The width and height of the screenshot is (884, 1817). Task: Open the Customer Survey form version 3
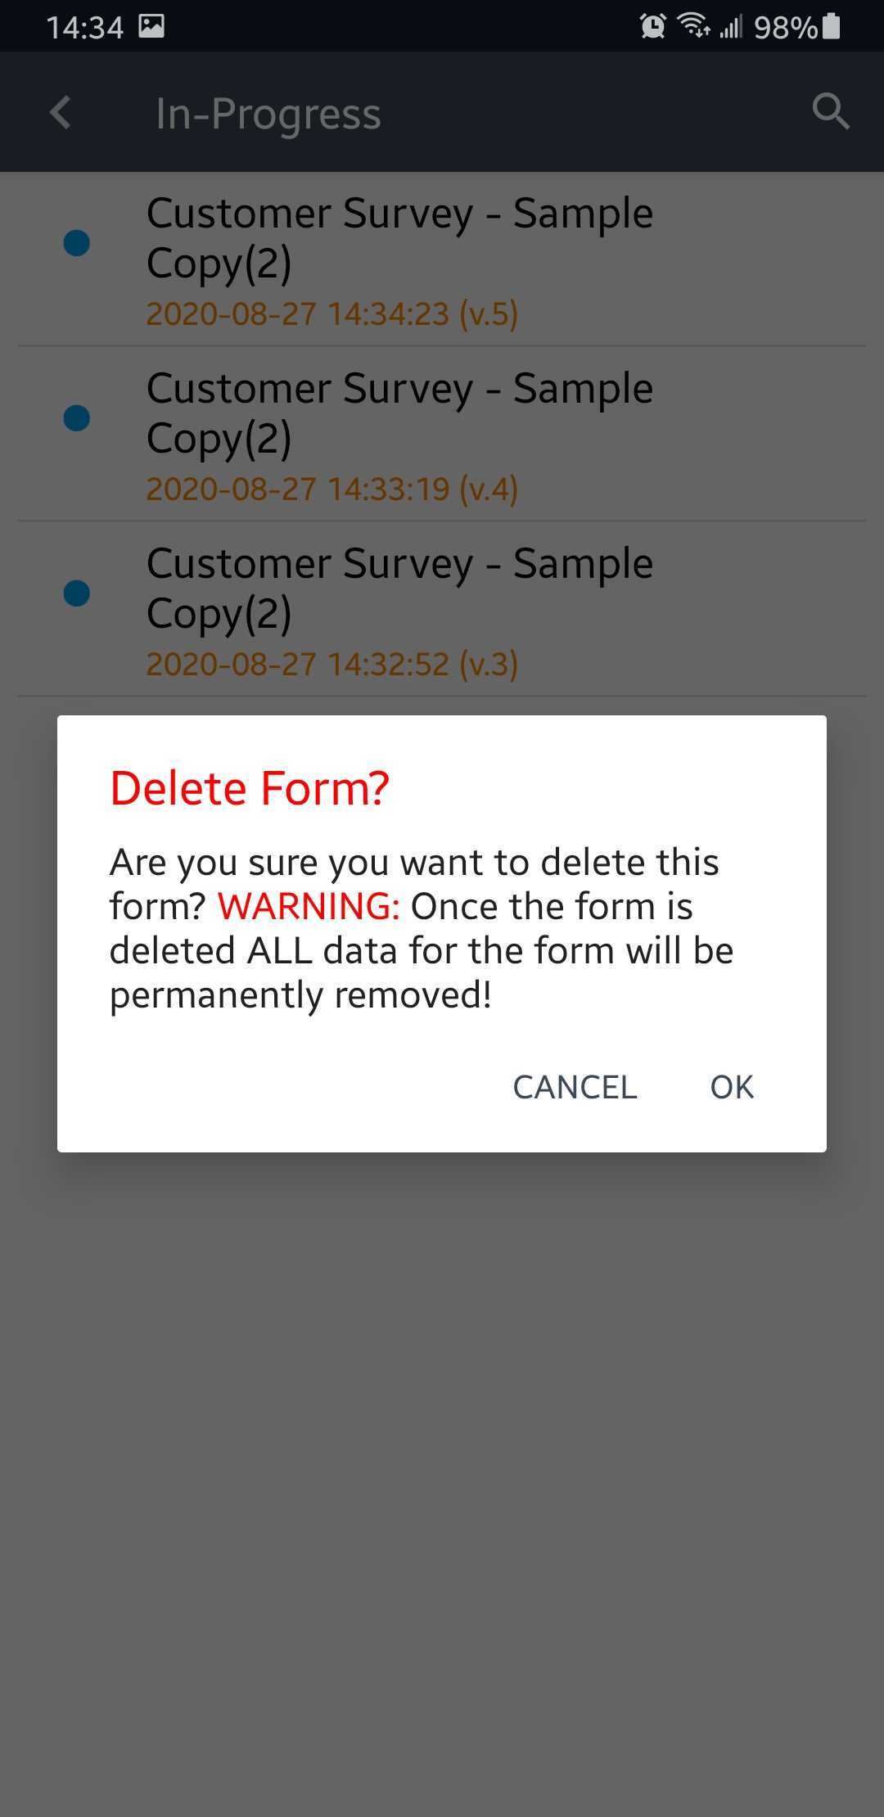click(399, 586)
